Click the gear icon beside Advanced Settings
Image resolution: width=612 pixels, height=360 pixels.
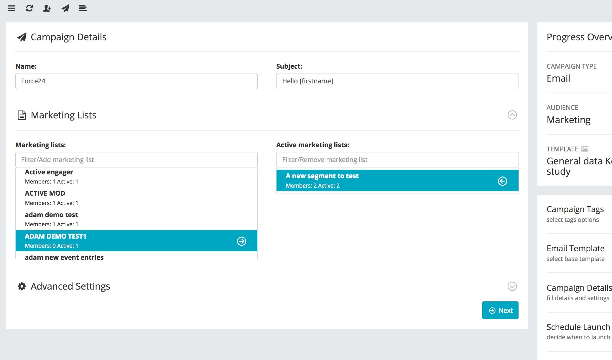22,286
